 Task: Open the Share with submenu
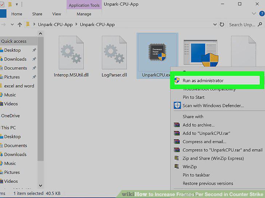193,116
